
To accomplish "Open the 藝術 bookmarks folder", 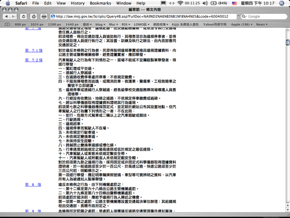I will click(x=87, y=25).
